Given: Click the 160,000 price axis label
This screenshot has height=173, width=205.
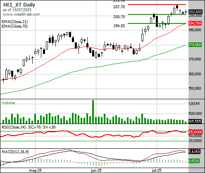Looking at the screenshot, I should click(x=195, y=74).
